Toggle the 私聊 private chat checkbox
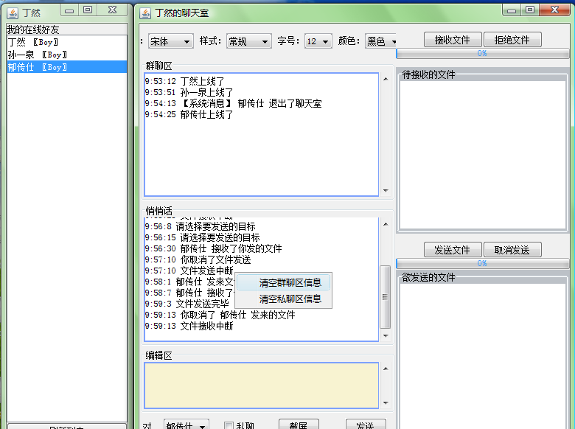 point(229,426)
